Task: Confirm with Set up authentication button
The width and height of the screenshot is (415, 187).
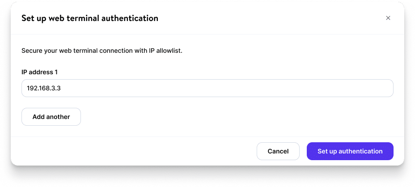Action: 350,151
